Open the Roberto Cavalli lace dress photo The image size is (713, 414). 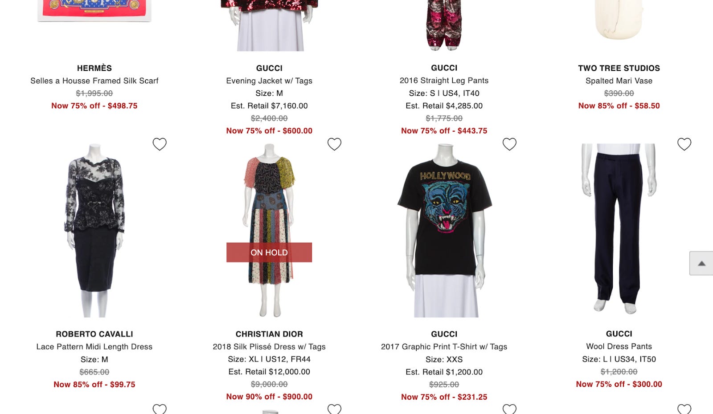[x=94, y=230]
